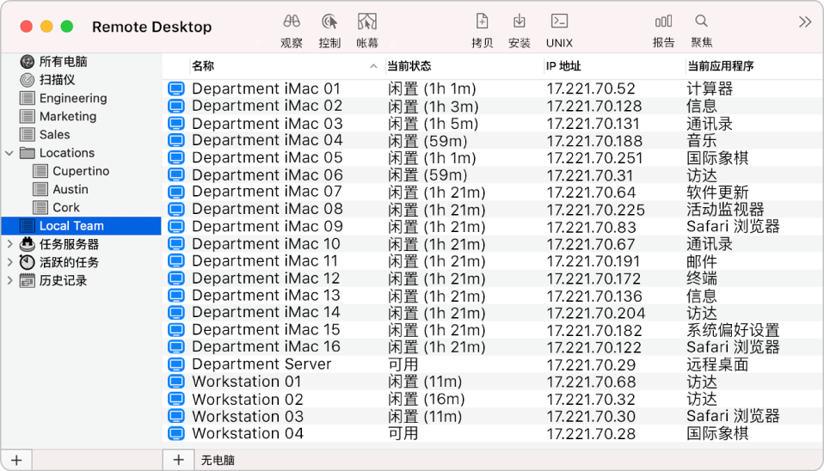The width and height of the screenshot is (824, 471).
Task: Add a new list with sidebar plus button
Action: 16,460
